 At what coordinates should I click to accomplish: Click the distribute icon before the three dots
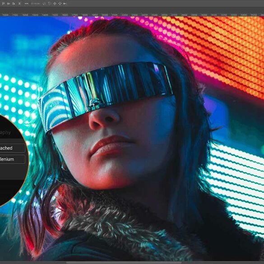pyautogui.click(x=20, y=4)
